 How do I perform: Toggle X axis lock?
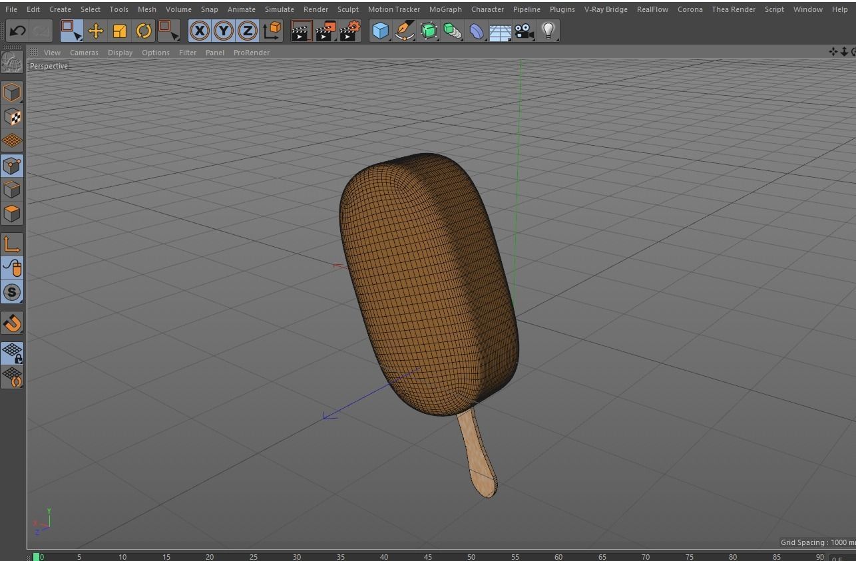pyautogui.click(x=199, y=31)
